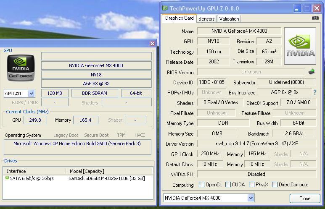Click the Secure Boot label
This screenshot has height=209, width=325.
96,135
